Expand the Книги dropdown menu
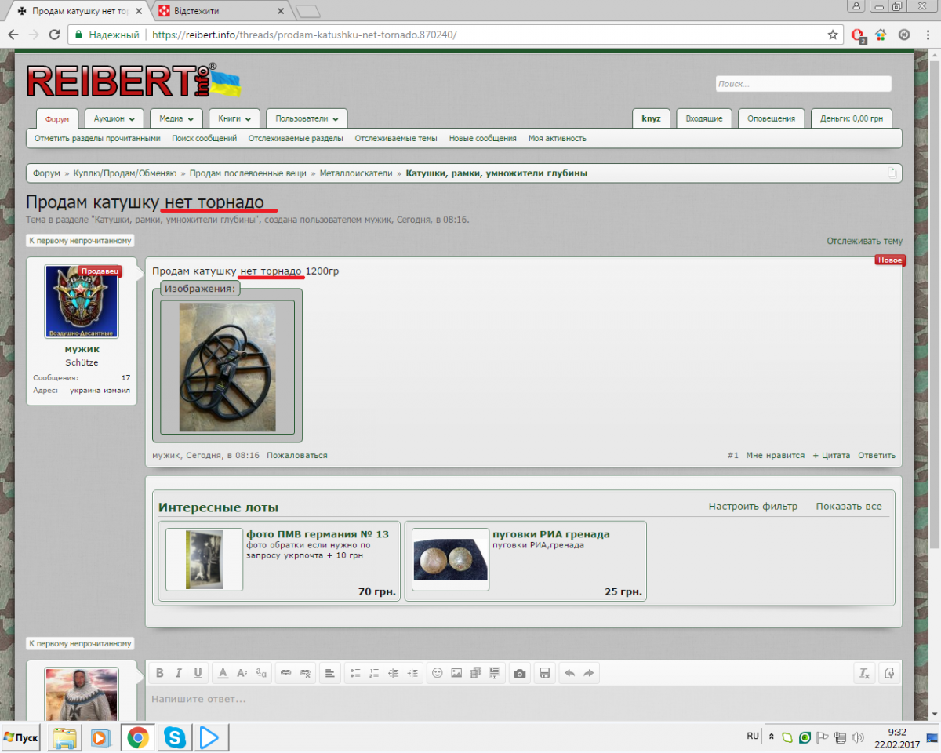Screen dimensions: 941x753 coord(234,118)
